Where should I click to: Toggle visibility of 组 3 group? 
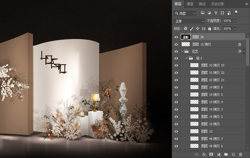(176, 58)
